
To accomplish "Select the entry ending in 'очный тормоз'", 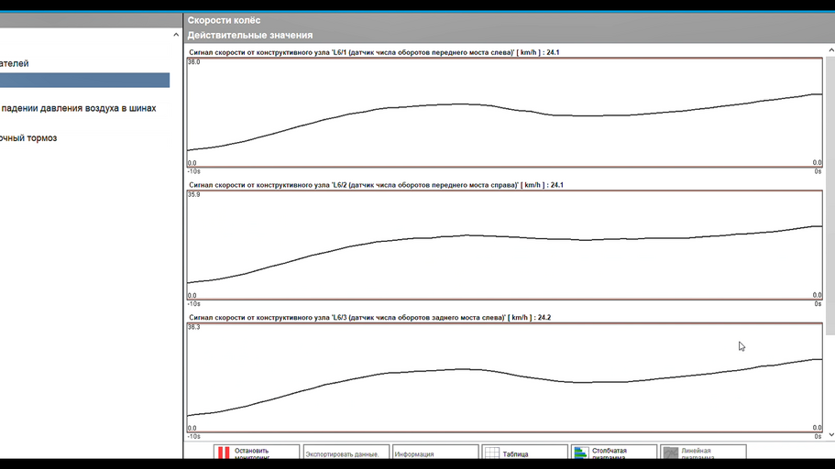I will 28,138.
